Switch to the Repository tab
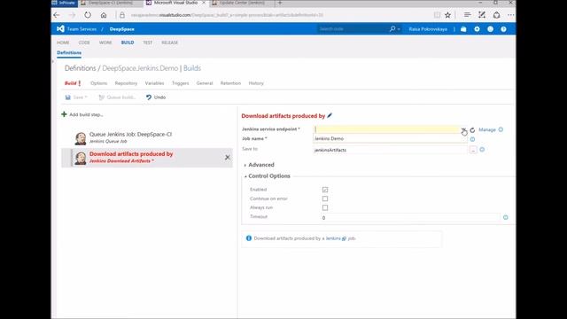The height and width of the screenshot is (319, 567). pos(126,83)
